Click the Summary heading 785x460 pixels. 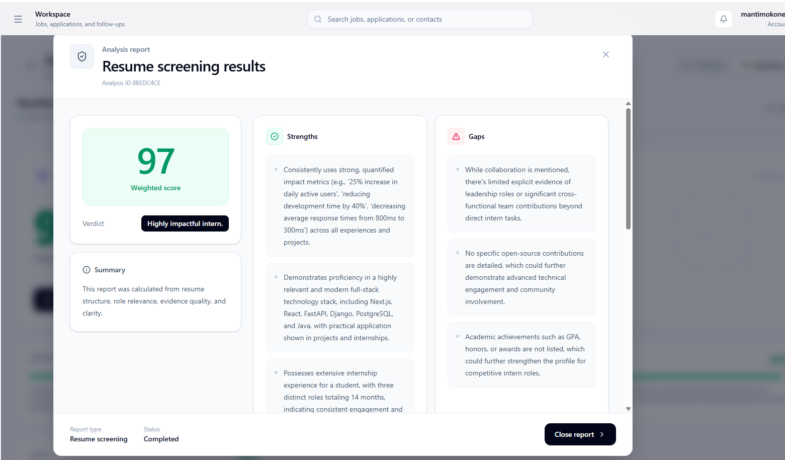tap(110, 270)
